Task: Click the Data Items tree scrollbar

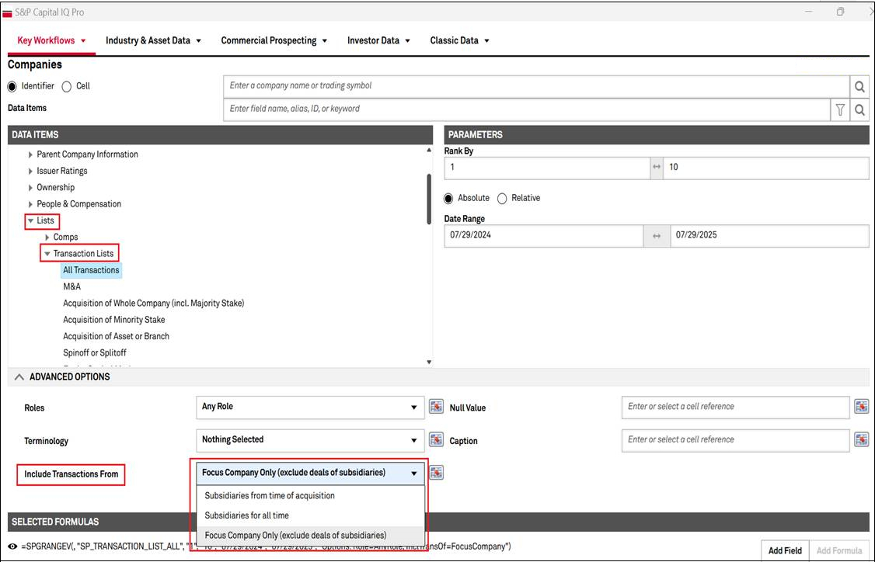Action: (x=427, y=198)
